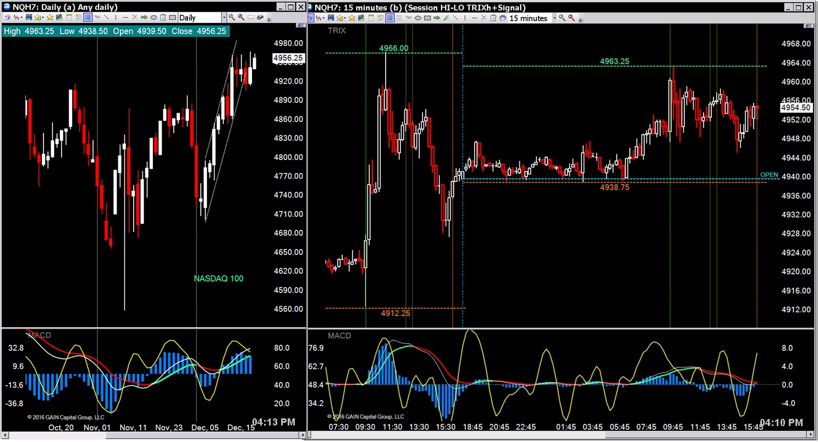
Task: Click the save icon in Daily chart toolbar
Action: pyautogui.click(x=29, y=18)
